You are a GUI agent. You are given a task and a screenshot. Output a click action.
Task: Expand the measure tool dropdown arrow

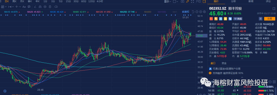pyautogui.click(x=13, y=7)
